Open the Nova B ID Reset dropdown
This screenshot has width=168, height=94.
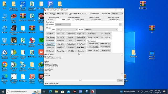(x=95, y=38)
